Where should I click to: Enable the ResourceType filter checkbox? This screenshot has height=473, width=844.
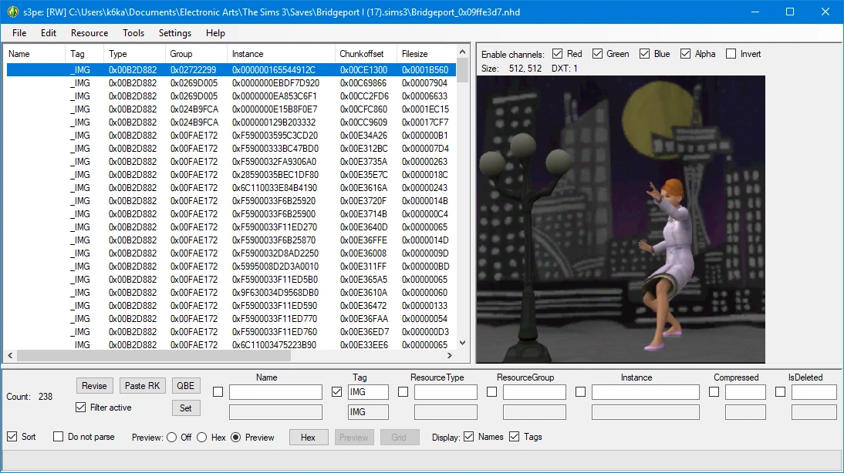coord(403,392)
